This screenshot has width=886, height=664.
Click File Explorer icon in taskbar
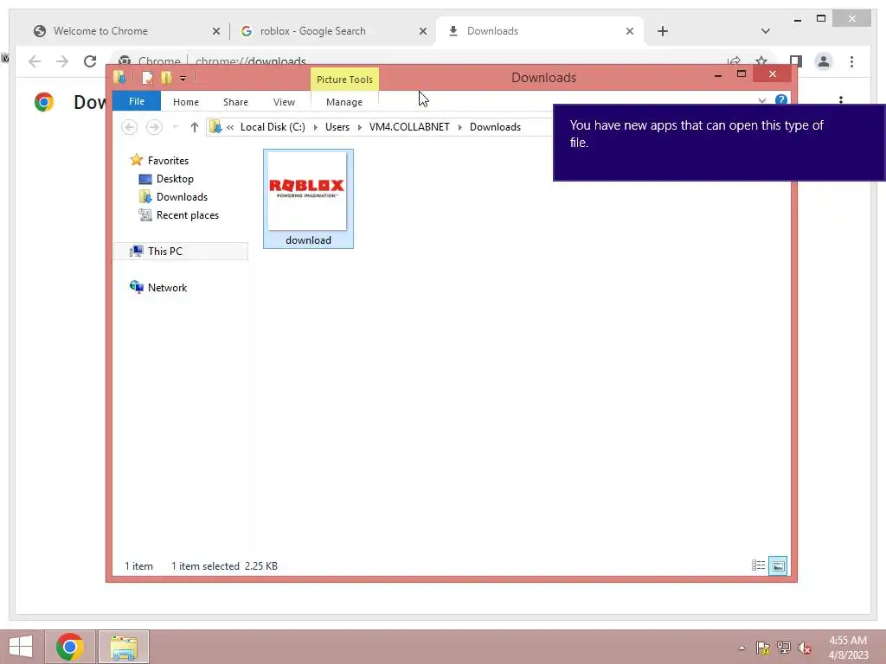[x=124, y=647]
